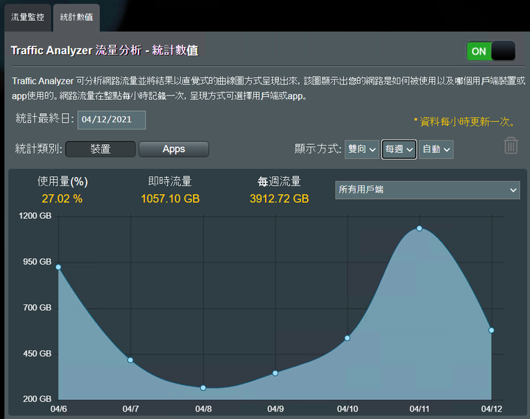
Task: Click the 04/8 x-axis date label
Action: click(203, 409)
